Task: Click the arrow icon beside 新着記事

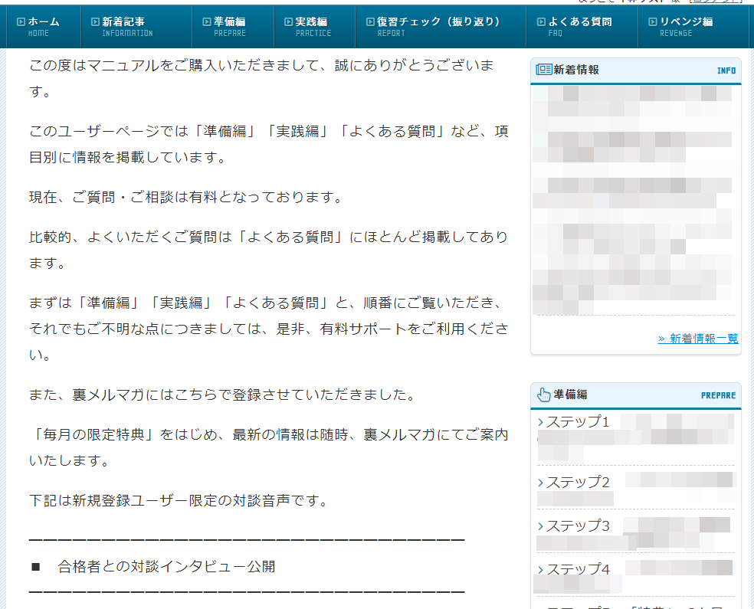Action: pos(95,22)
